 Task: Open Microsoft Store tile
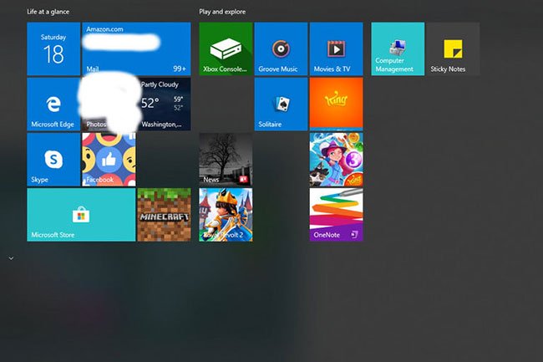click(81, 215)
